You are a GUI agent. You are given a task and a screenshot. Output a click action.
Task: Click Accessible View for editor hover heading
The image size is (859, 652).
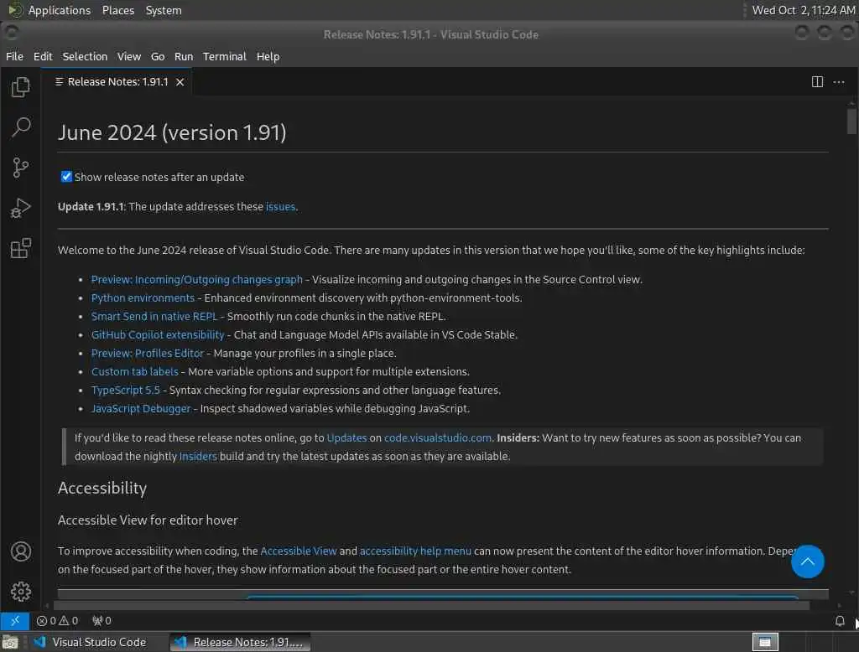tap(148, 520)
